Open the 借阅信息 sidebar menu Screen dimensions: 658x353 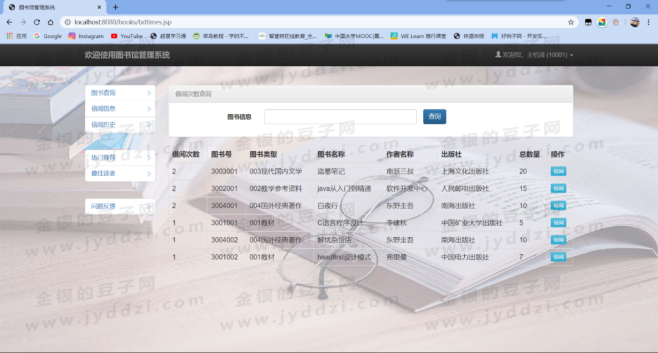click(120, 109)
